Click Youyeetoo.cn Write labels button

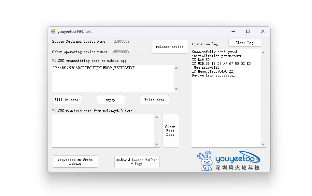click(x=75, y=161)
